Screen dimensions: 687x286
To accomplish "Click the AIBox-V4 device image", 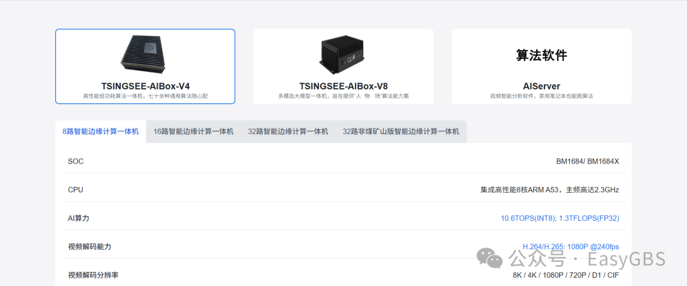I will tap(144, 54).
